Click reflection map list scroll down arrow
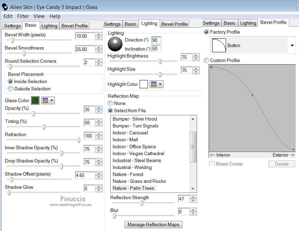299x231 pixels. 193,189
